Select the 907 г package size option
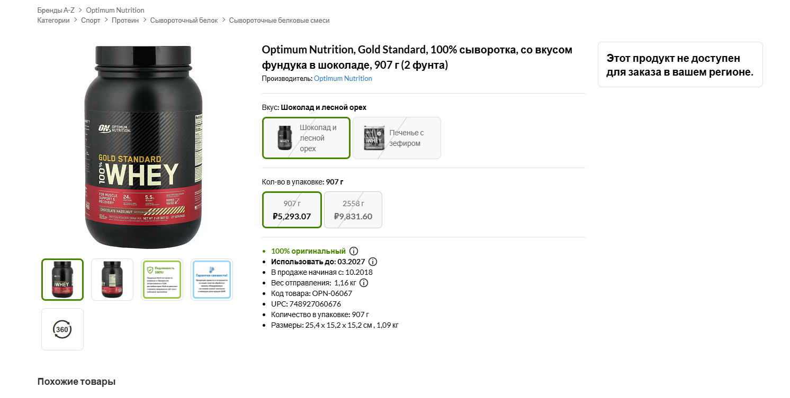 pos(292,210)
